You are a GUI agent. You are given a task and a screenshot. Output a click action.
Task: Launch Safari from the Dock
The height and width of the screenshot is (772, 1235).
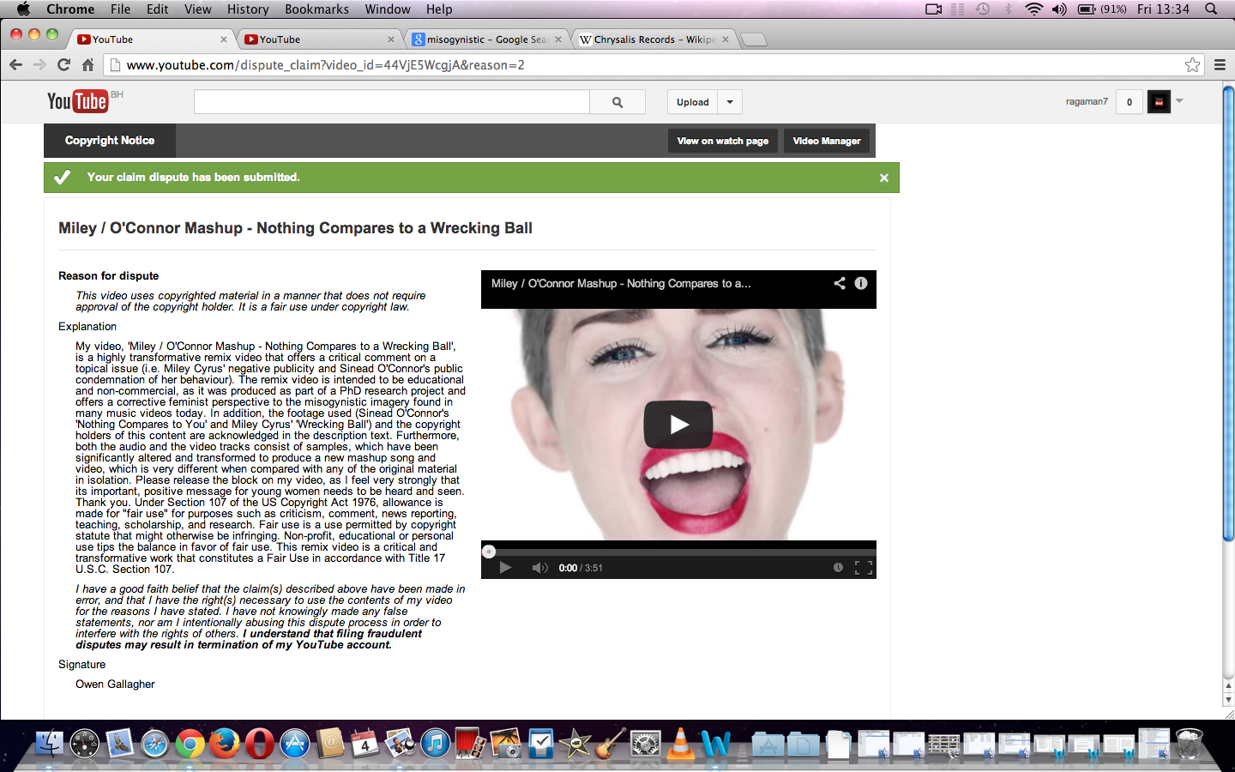(x=154, y=743)
